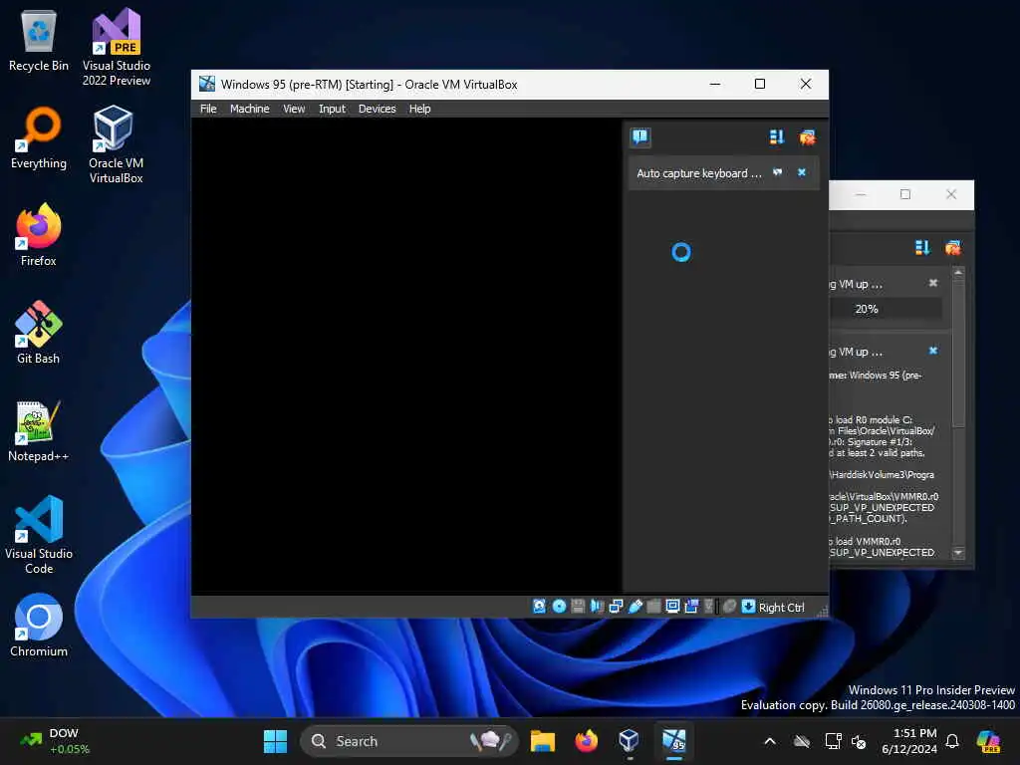The width and height of the screenshot is (1020, 765).
Task: Open the Machine menu
Action: pyautogui.click(x=250, y=109)
